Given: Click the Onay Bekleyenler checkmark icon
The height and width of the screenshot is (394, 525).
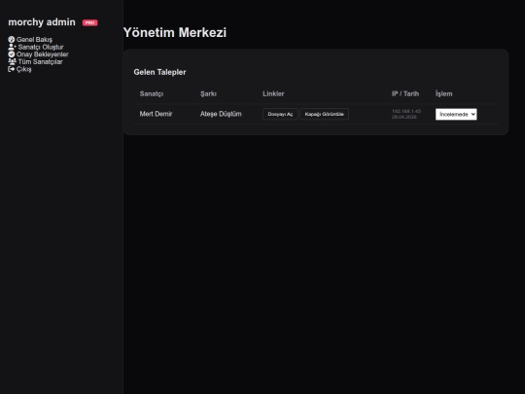Looking at the screenshot, I should tap(12, 54).
